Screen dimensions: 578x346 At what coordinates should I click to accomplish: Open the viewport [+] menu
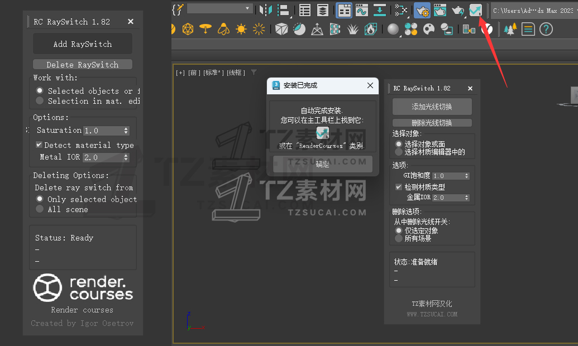point(180,73)
